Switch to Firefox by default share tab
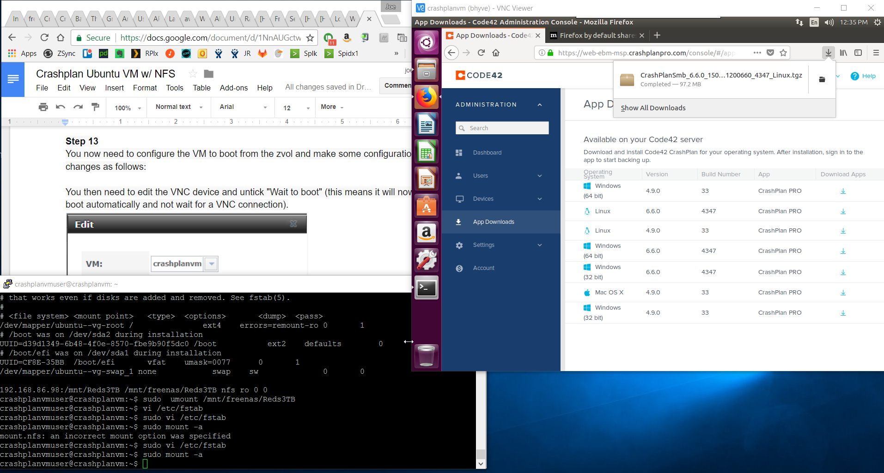Image resolution: width=884 pixels, height=473 pixels. 597,36
